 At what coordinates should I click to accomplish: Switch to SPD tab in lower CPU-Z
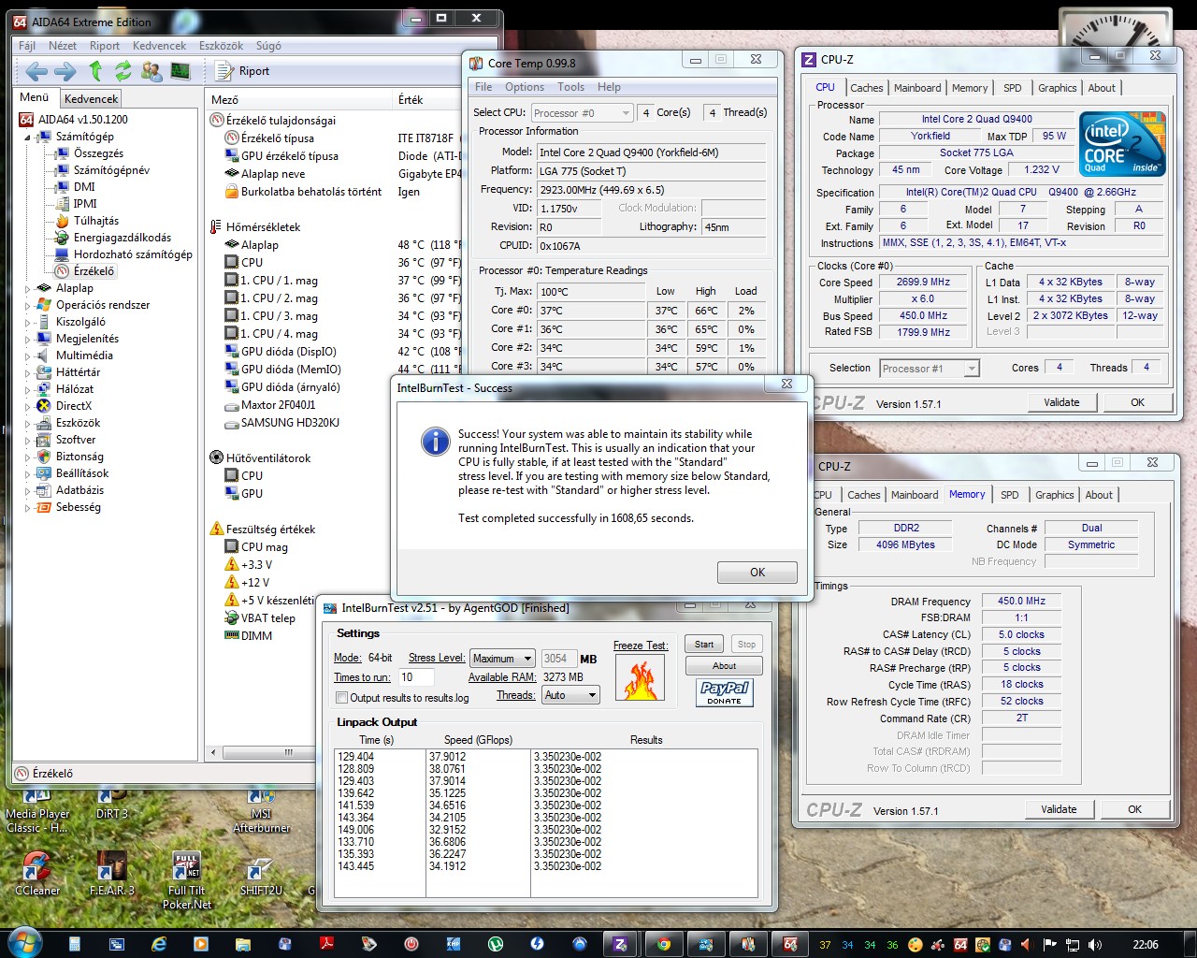coord(1010,495)
